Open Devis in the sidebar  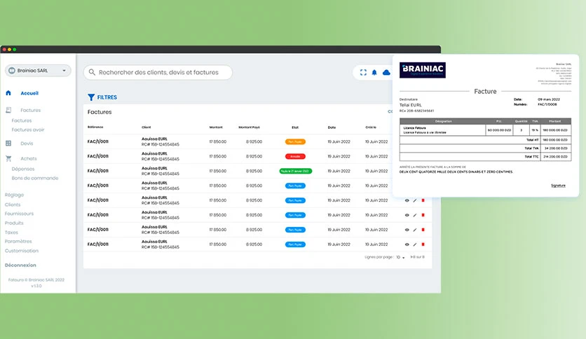pyautogui.click(x=27, y=144)
